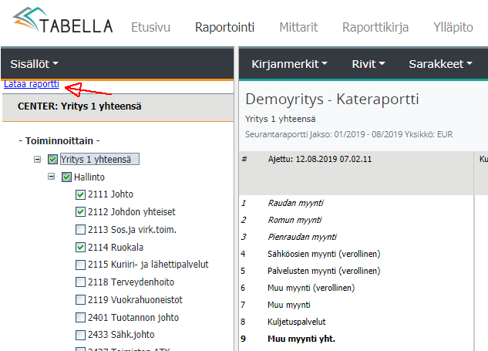Check the 2118 Terveydenhoito checkbox
The width and height of the screenshot is (488, 351).
81,282
